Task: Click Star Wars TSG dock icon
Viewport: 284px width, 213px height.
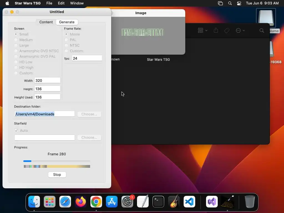Action: tap(227, 202)
